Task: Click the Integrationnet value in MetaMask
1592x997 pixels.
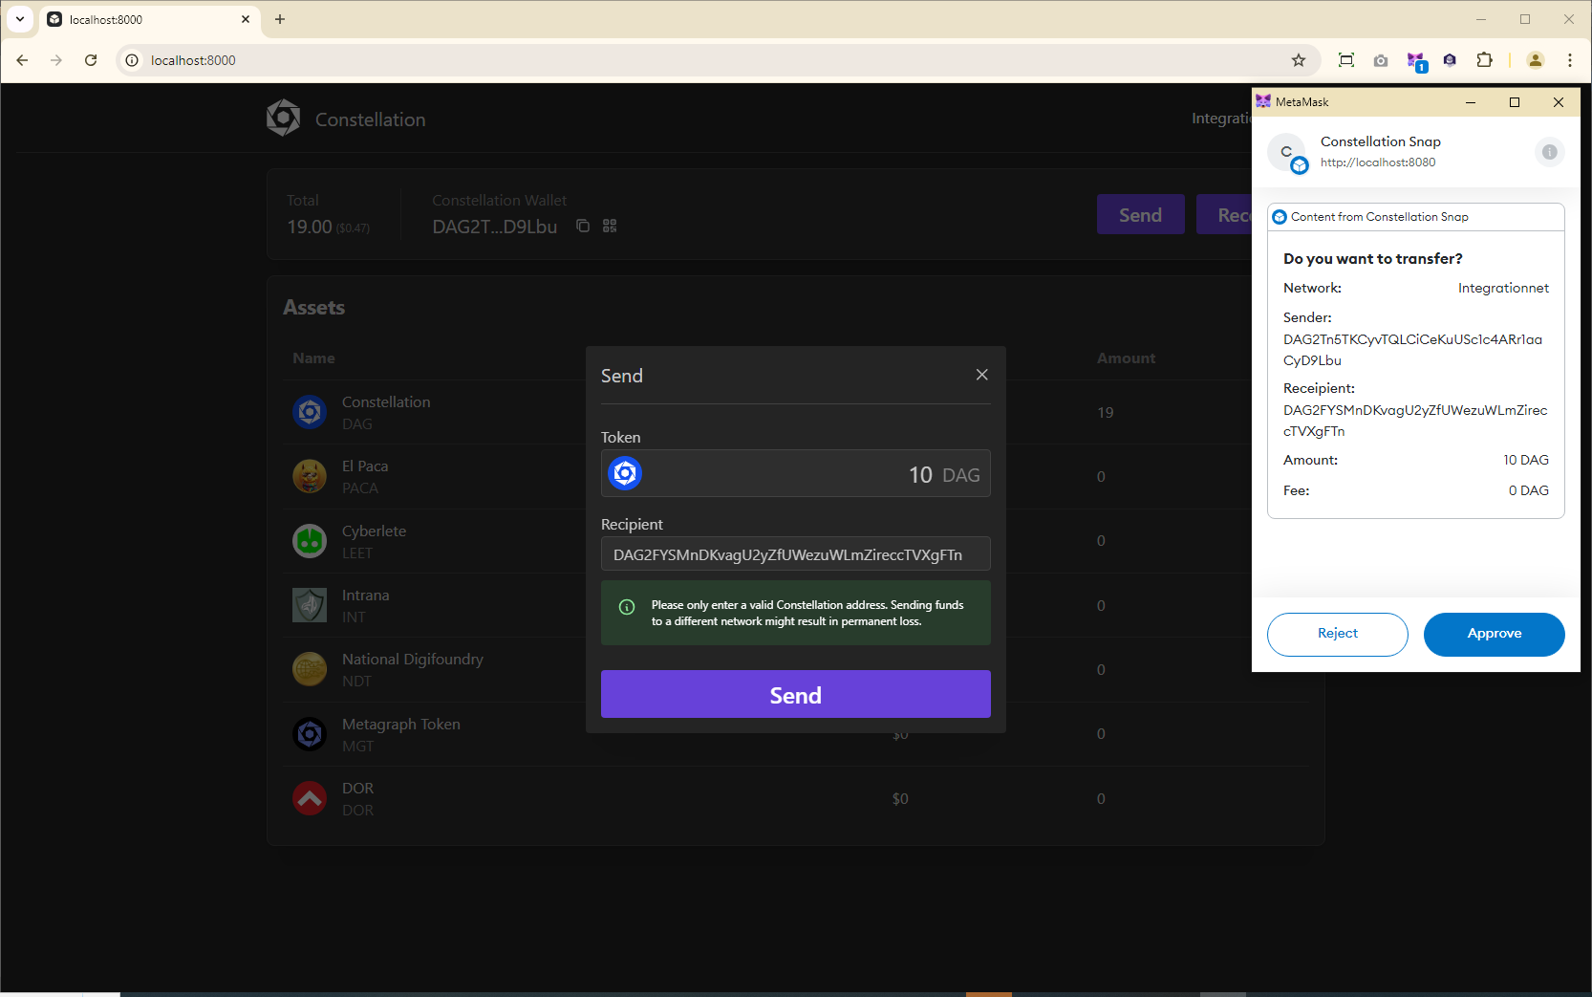Action: pyautogui.click(x=1503, y=288)
